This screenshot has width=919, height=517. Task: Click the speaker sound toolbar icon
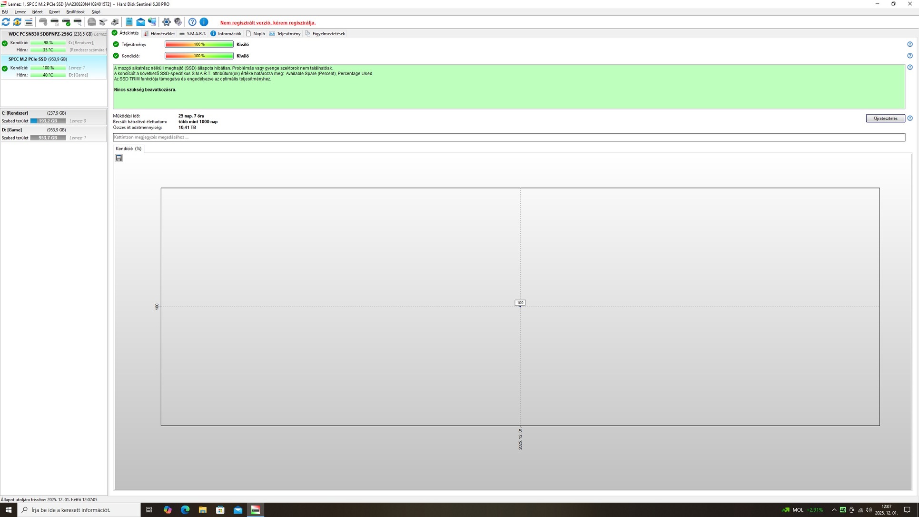point(178,22)
